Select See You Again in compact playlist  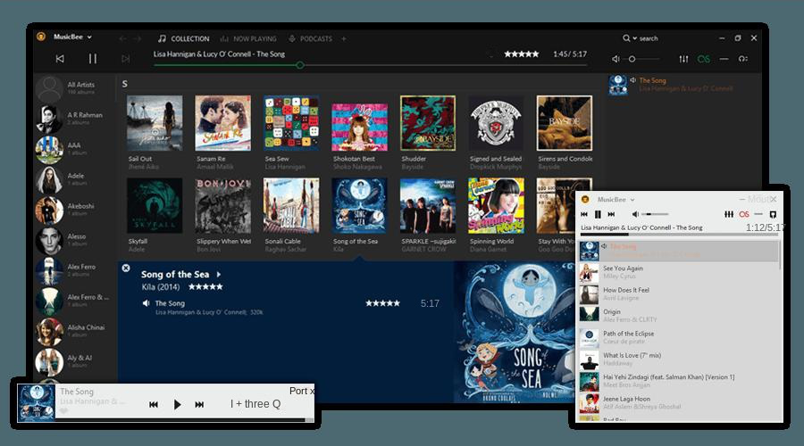pos(623,268)
